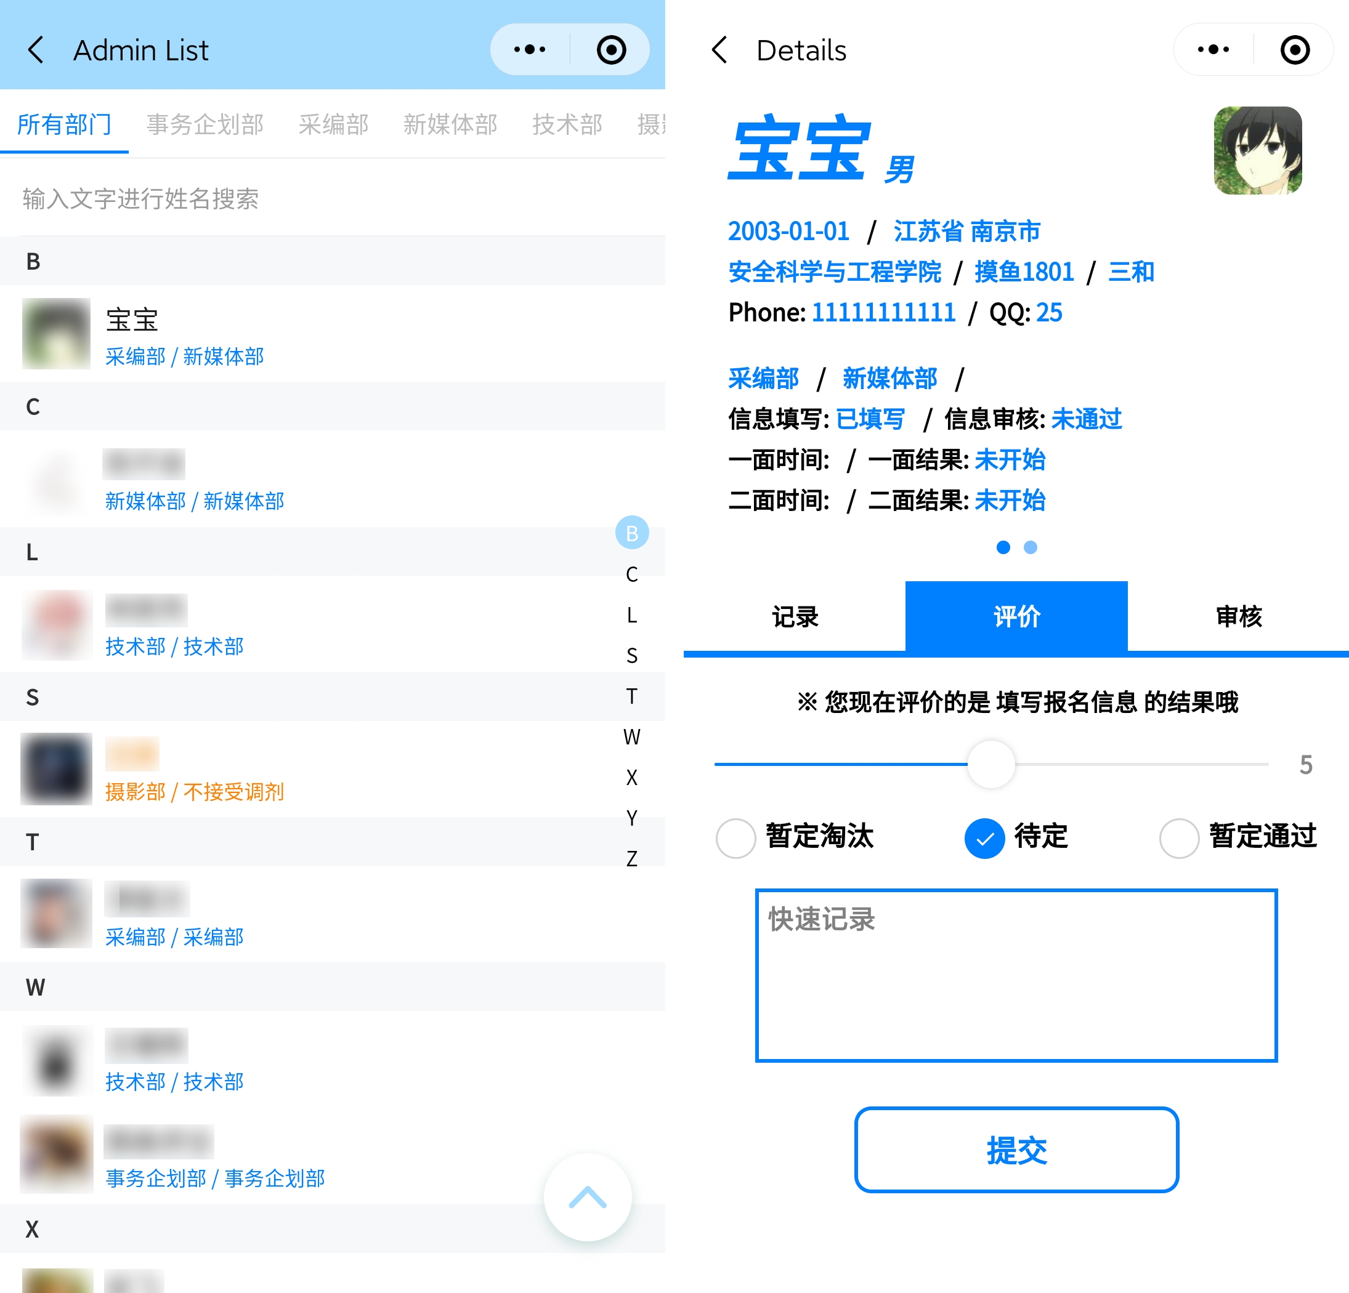Viewport: 1349px width, 1293px height.
Task: Focus the 快速记录 text area
Action: click(1016, 975)
